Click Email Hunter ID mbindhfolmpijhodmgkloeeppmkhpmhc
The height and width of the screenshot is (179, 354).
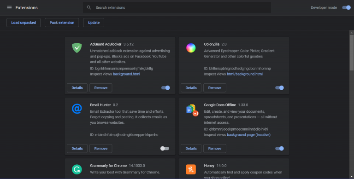124,134
